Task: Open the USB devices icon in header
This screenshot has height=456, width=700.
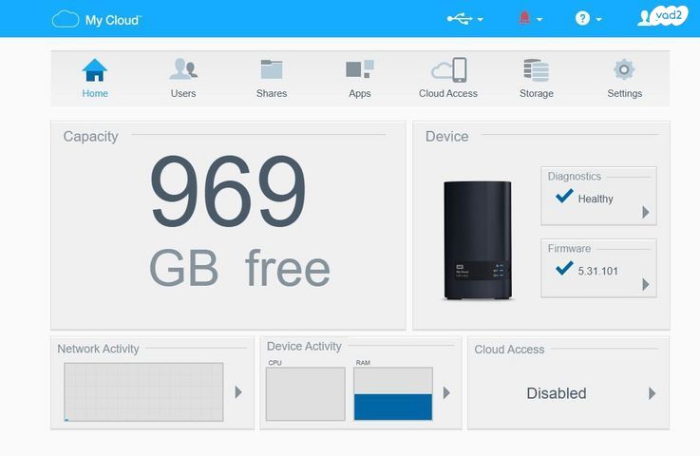Action: pyautogui.click(x=460, y=19)
